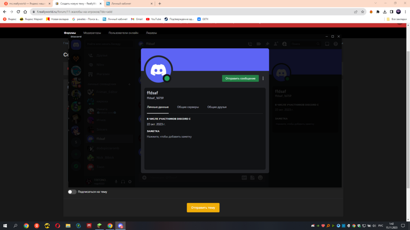Select the 'Личные данные' profile tab
This screenshot has width=410, height=230.
[x=158, y=107]
